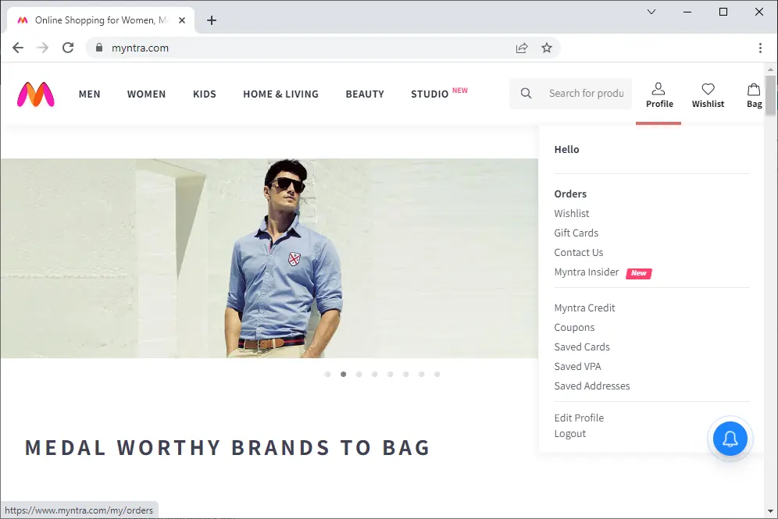Select the active second carousel dot
The height and width of the screenshot is (519, 778).
point(344,375)
